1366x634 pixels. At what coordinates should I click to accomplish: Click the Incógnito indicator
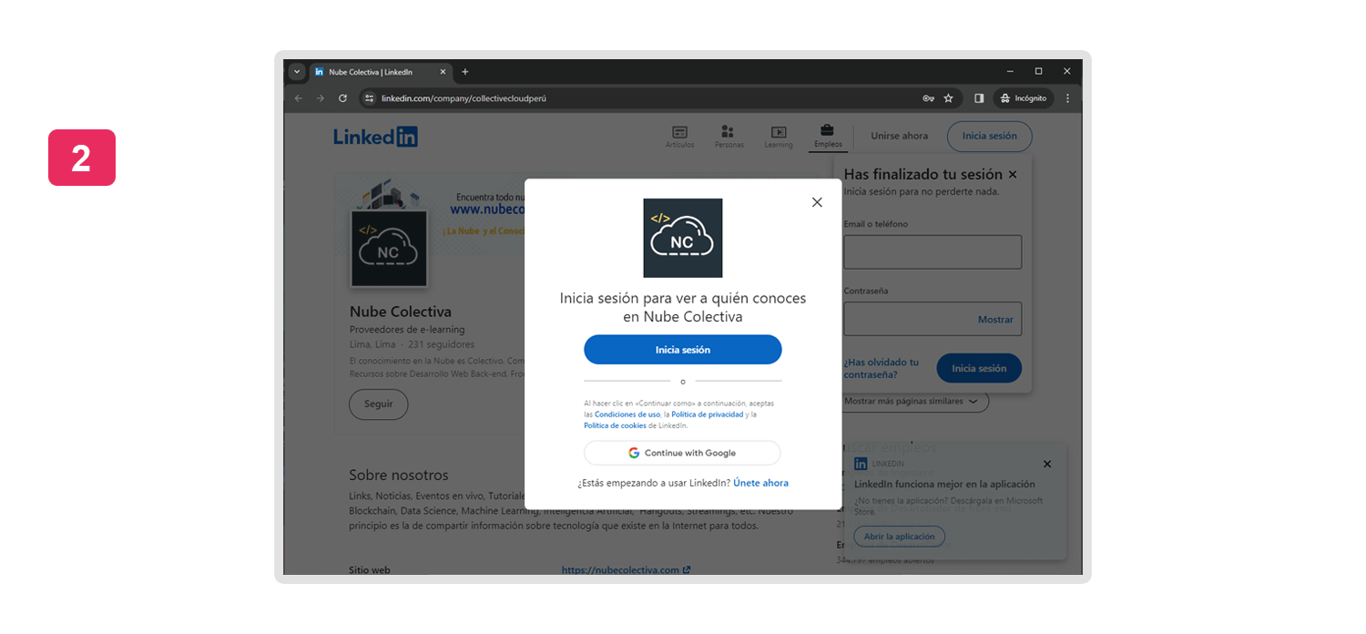point(1023,98)
